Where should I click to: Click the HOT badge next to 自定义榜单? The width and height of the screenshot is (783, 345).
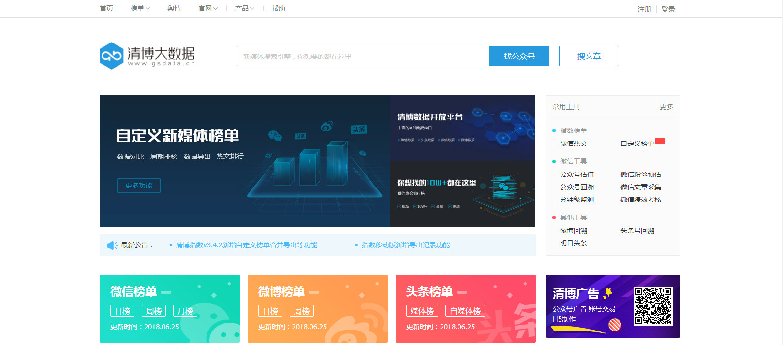tap(660, 141)
